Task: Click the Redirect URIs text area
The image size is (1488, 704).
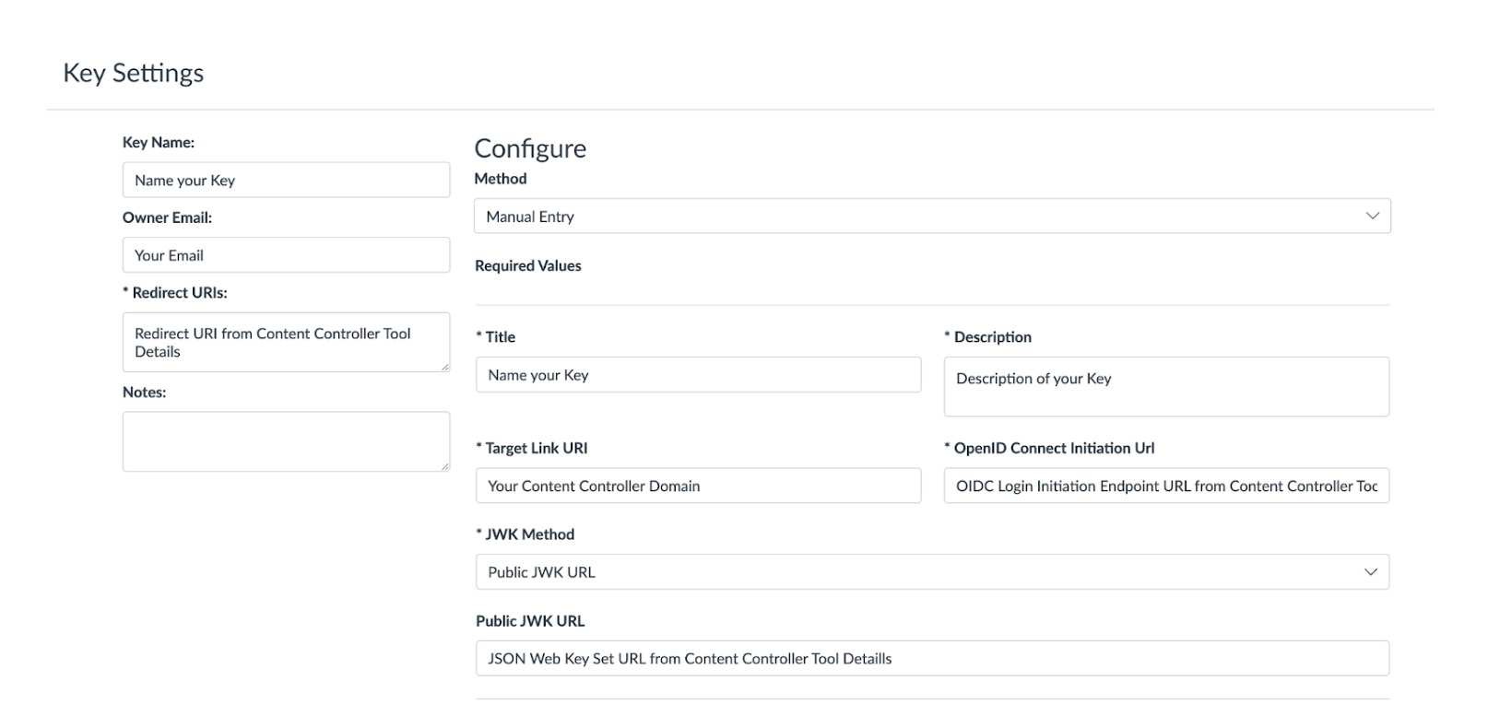Action: [286, 342]
